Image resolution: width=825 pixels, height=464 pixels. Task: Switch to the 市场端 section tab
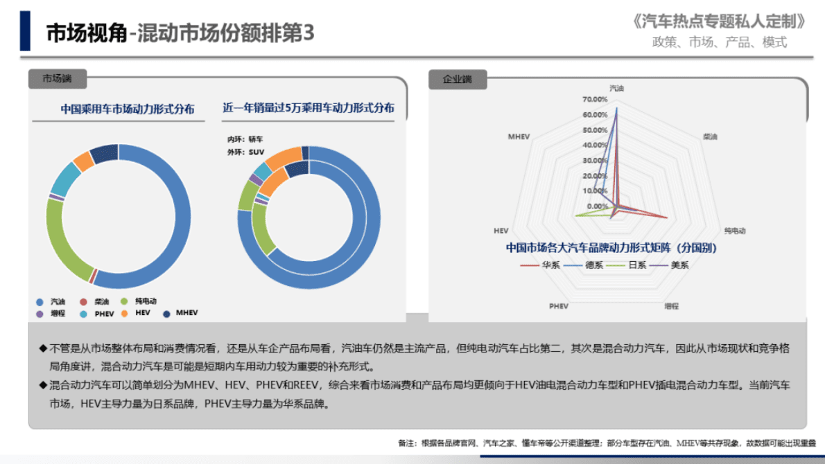57,80
